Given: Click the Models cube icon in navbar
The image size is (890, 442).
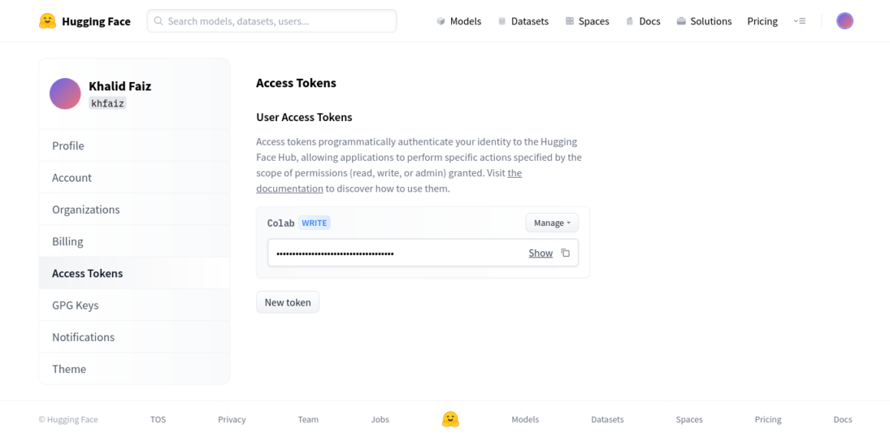Looking at the screenshot, I should 441,21.
